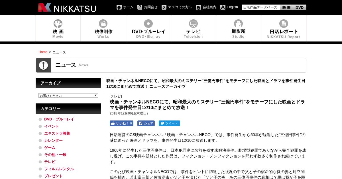342x179 pixels.
Task: Click the [テレビ] tag above article title
Action: coord(116,96)
